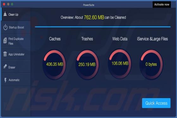Switch to Startup Boost

coord(16,27)
